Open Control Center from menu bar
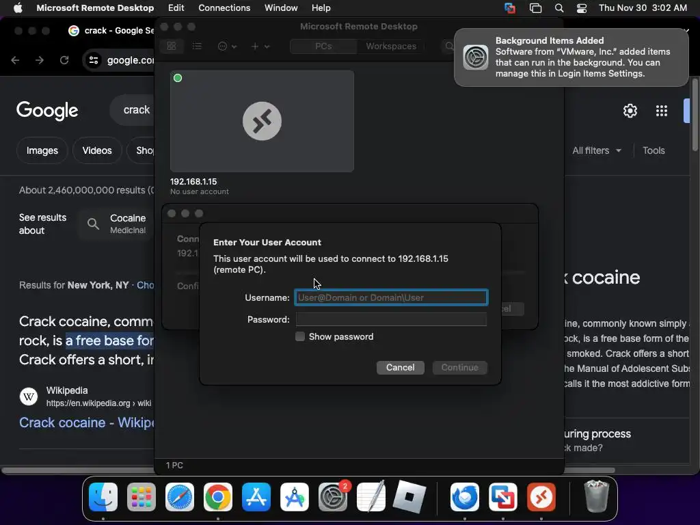This screenshot has width=700, height=525. tap(581, 8)
